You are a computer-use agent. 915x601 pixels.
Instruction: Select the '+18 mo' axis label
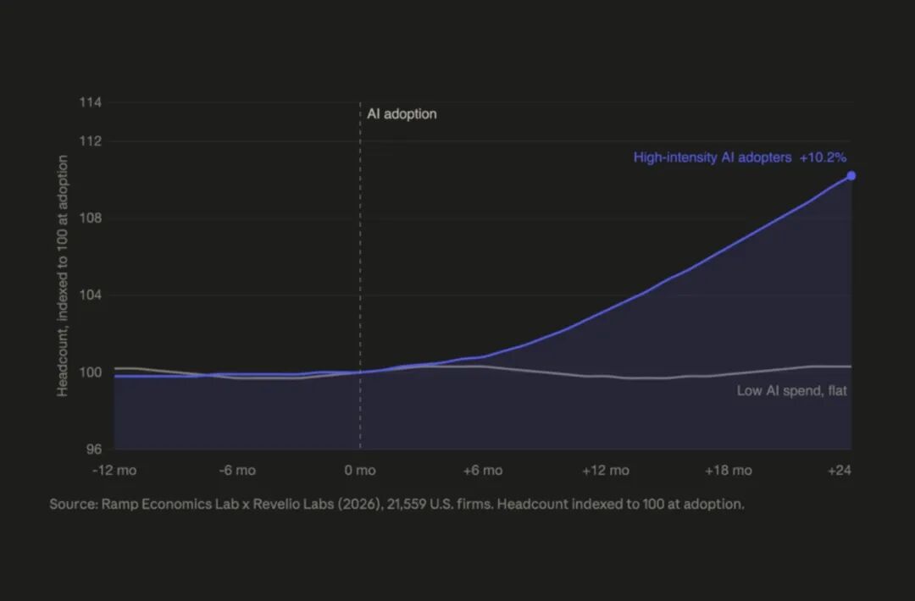[729, 471]
